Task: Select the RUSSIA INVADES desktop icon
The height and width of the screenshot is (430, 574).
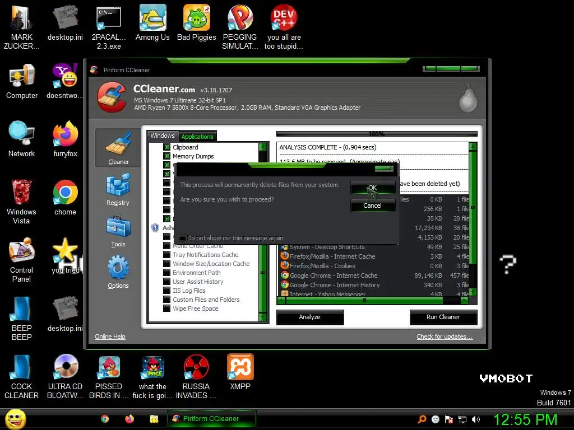Action: (x=196, y=376)
